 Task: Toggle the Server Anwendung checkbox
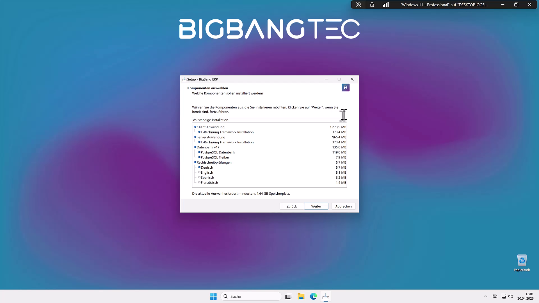pos(195,137)
